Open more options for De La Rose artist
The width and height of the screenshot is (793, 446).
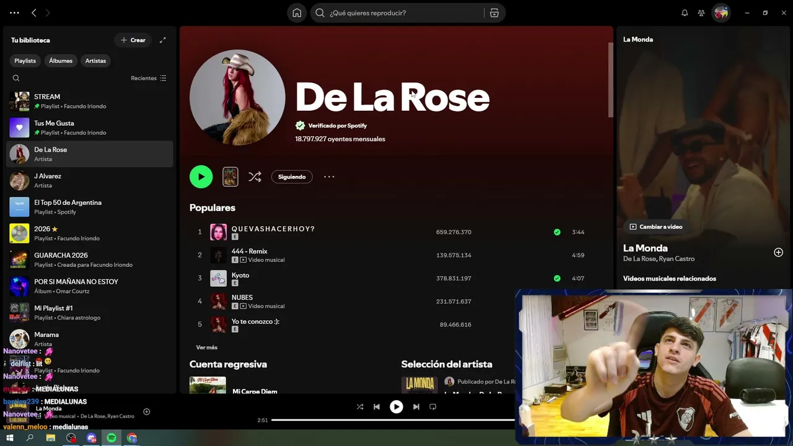tap(329, 177)
